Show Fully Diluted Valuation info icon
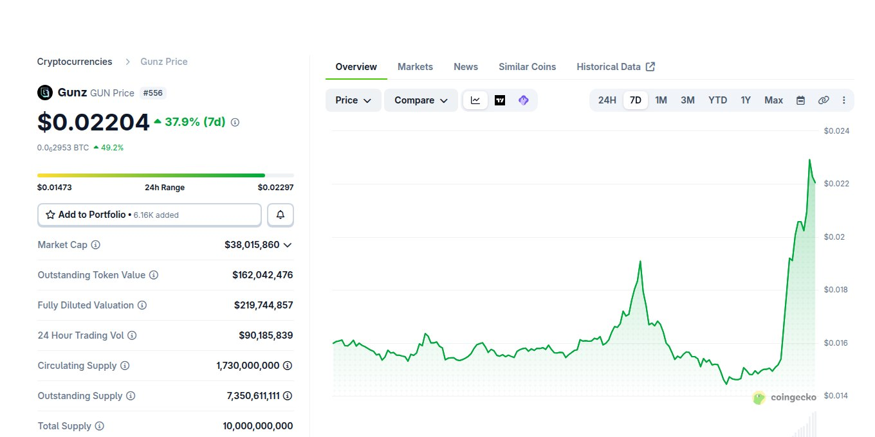 [x=142, y=305]
